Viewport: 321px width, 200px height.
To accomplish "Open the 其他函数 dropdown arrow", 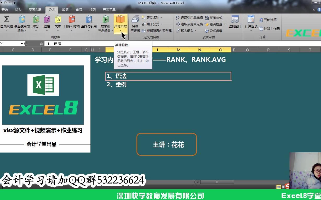I will click(x=121, y=30).
